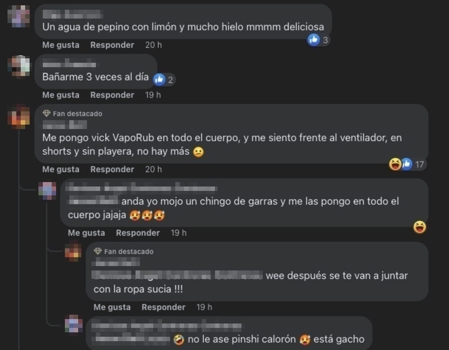Open avatar of chingo de garras reply

[47, 190]
